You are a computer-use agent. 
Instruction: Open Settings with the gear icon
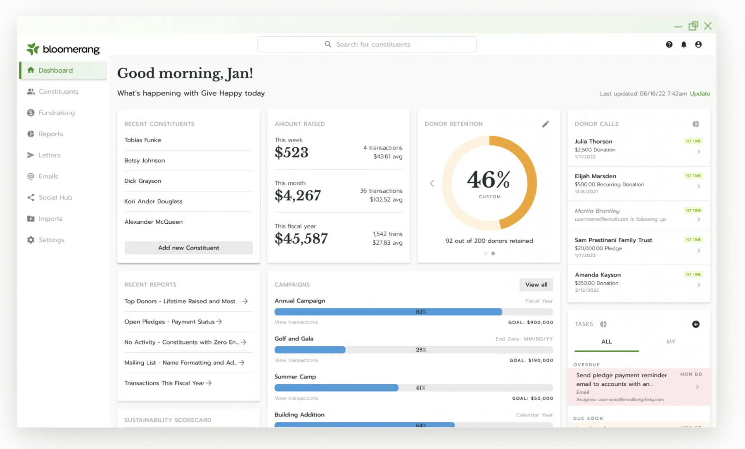[31, 239]
